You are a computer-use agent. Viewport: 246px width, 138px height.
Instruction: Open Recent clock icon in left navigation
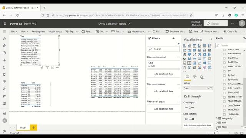click(x=4, y=53)
